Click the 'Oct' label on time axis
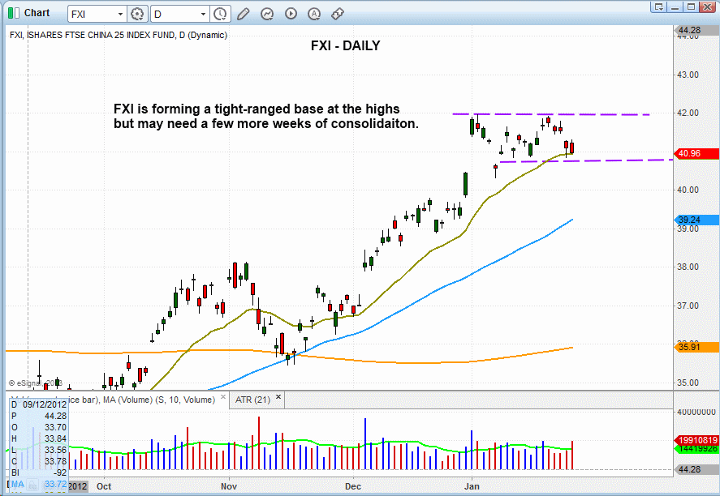The height and width of the screenshot is (496, 720). [x=104, y=486]
